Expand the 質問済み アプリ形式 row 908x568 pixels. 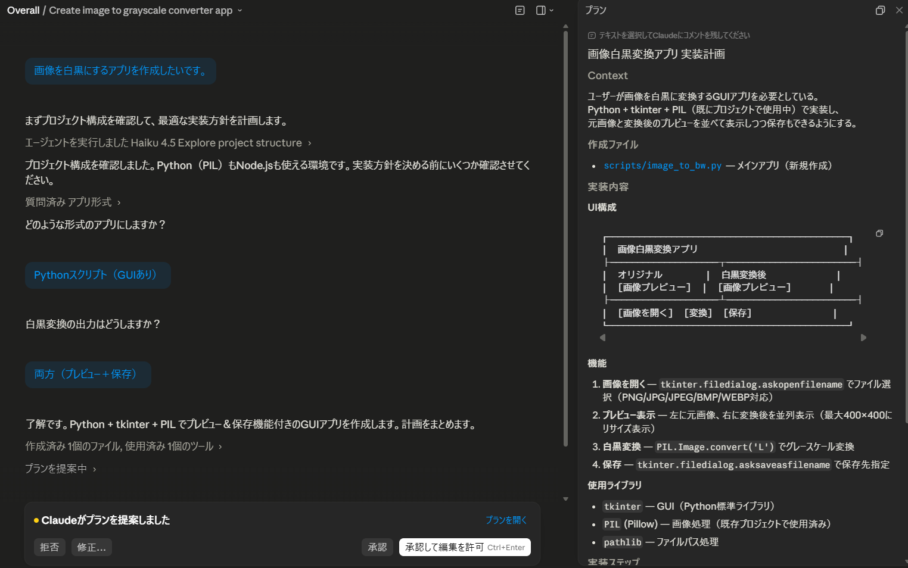pos(73,202)
